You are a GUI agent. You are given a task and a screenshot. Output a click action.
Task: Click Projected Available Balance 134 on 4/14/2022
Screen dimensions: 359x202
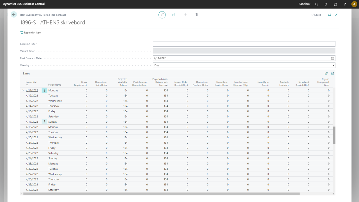[x=125, y=106]
